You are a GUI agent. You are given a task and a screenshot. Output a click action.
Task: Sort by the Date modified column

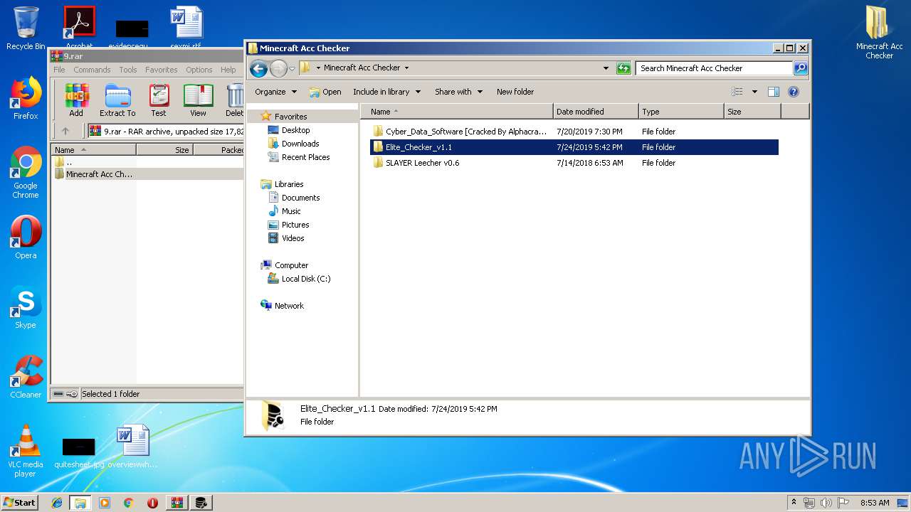point(596,112)
